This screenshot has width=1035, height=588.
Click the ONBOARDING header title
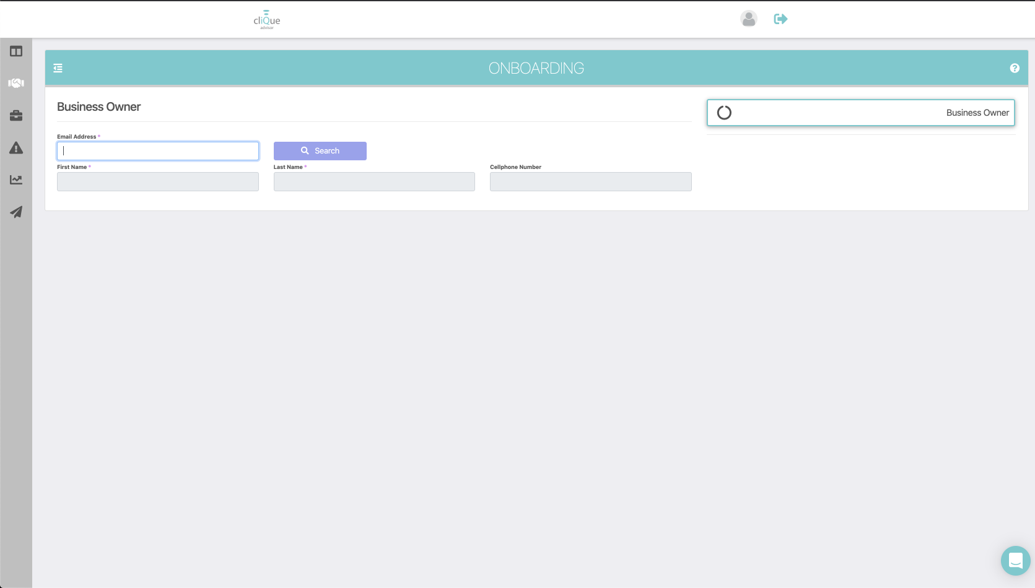(536, 68)
